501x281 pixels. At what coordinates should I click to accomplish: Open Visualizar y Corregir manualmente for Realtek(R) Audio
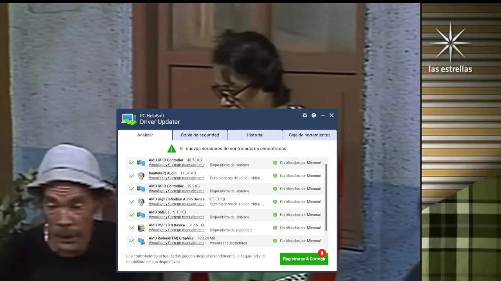(x=177, y=178)
